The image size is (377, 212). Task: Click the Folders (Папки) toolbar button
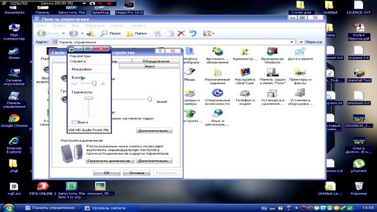tap(137, 34)
